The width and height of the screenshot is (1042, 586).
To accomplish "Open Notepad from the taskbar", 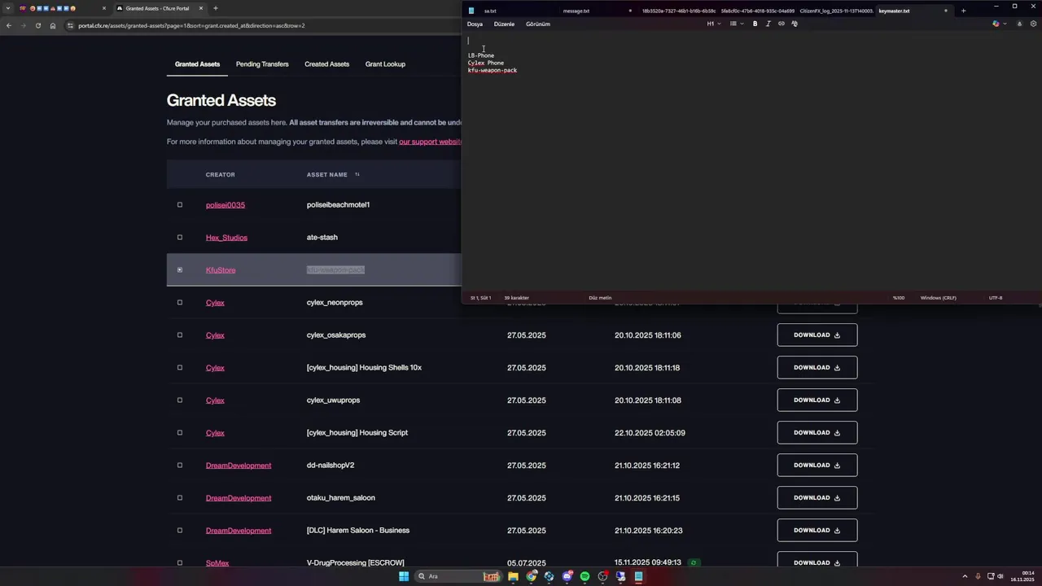I will 638,576.
